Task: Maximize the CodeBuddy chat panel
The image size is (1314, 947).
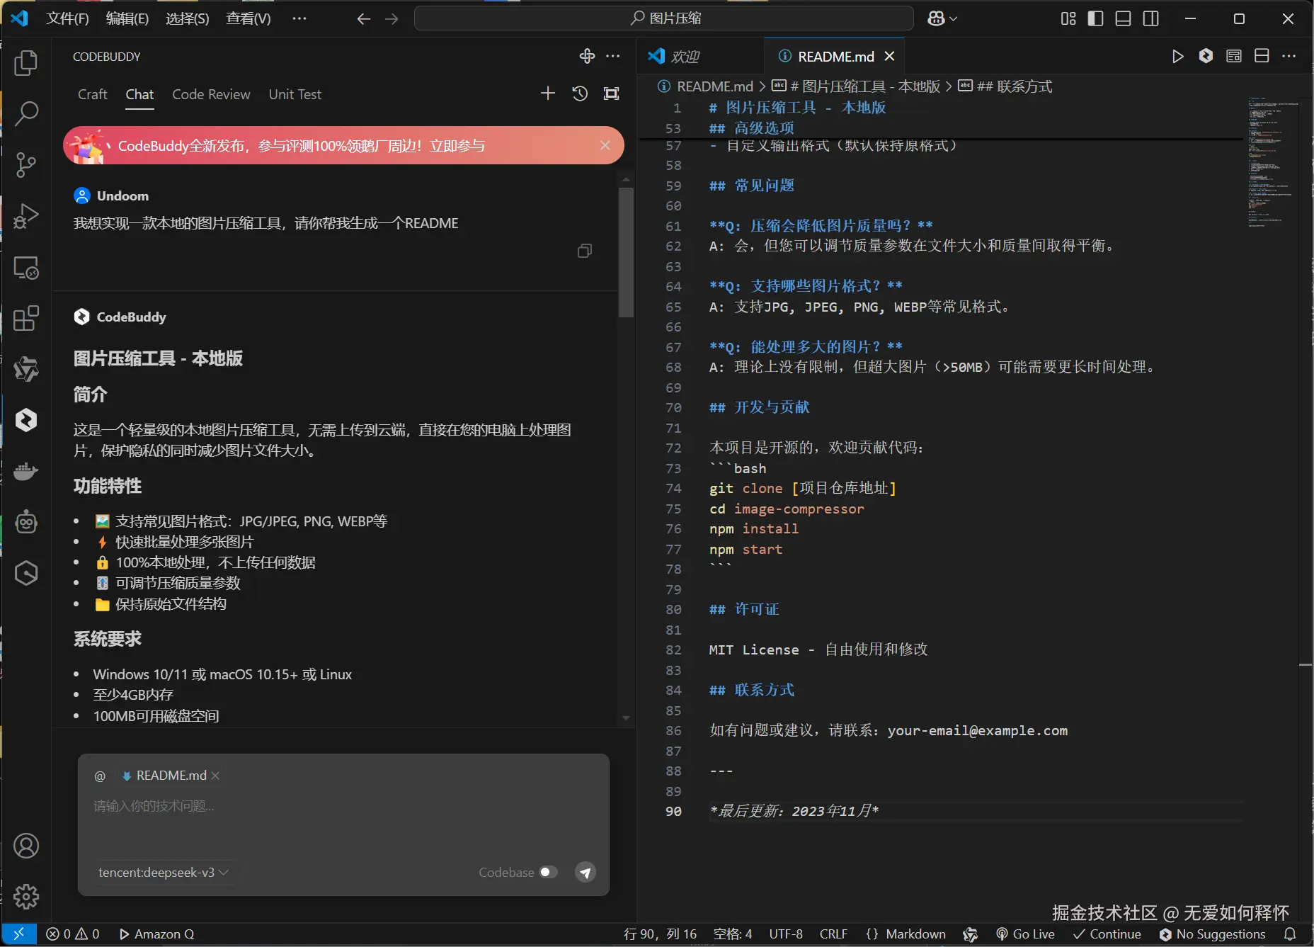Action: (x=611, y=93)
